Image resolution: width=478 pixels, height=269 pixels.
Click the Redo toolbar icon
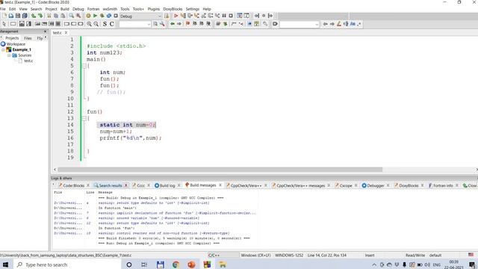(40, 16)
